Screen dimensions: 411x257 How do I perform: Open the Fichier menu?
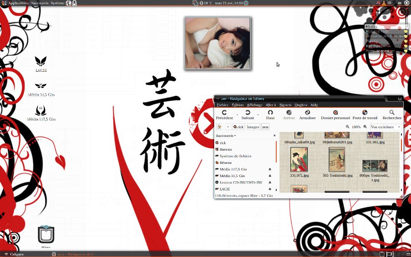[222, 105]
